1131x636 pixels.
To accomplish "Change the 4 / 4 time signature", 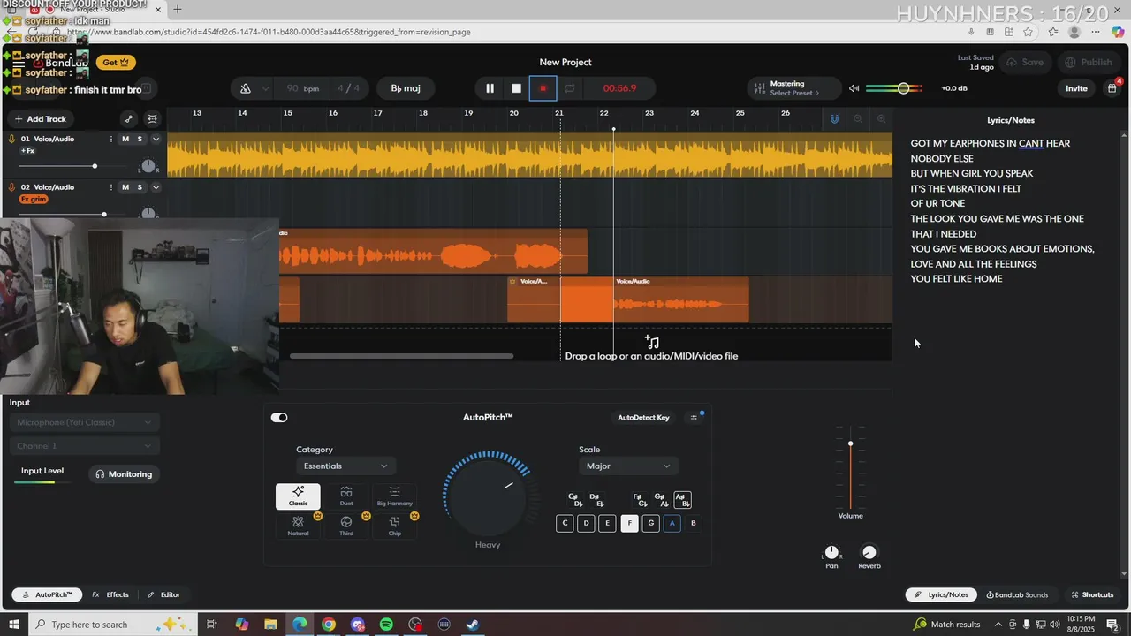I will [348, 88].
